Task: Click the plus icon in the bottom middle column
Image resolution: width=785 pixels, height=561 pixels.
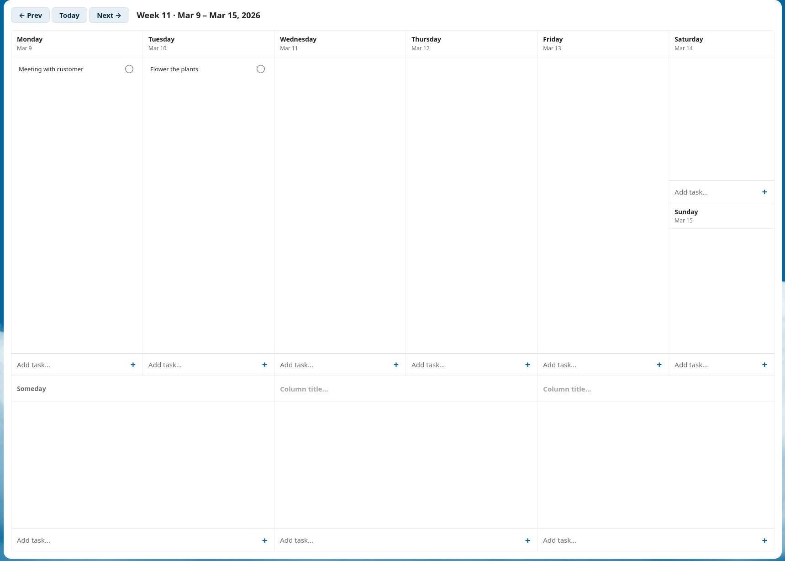Action: pyautogui.click(x=527, y=540)
